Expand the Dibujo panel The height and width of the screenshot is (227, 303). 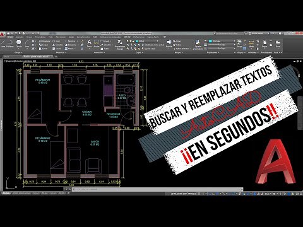tap(18, 52)
